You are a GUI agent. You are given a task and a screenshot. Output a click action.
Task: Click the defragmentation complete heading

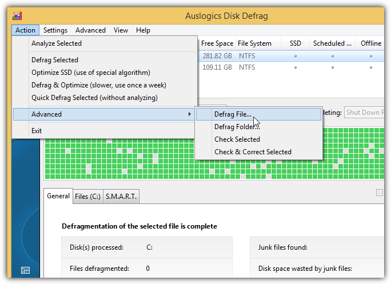click(139, 226)
